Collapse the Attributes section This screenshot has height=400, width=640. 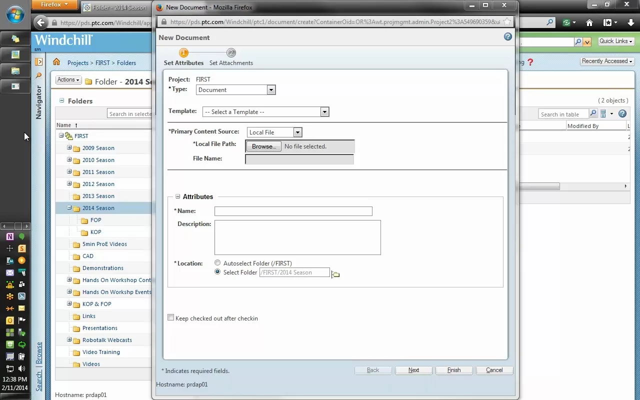point(177,196)
